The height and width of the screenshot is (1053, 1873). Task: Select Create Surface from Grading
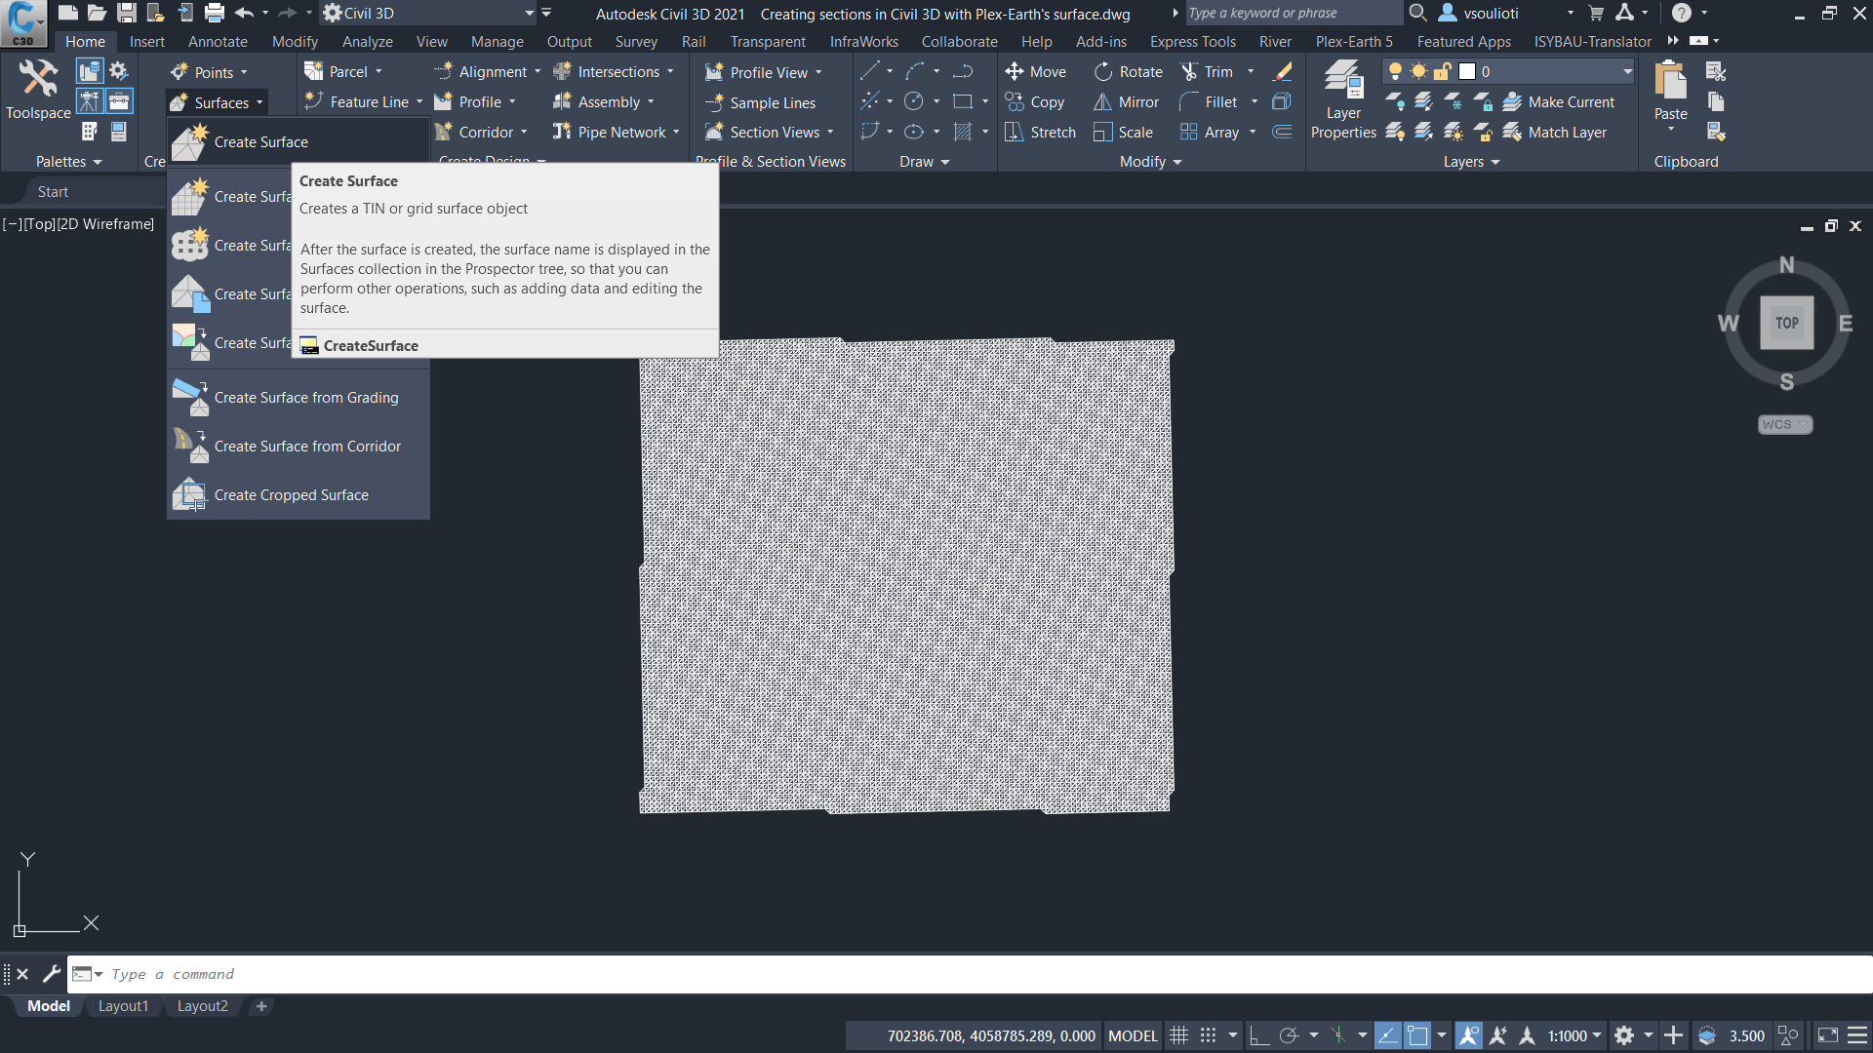click(298, 398)
